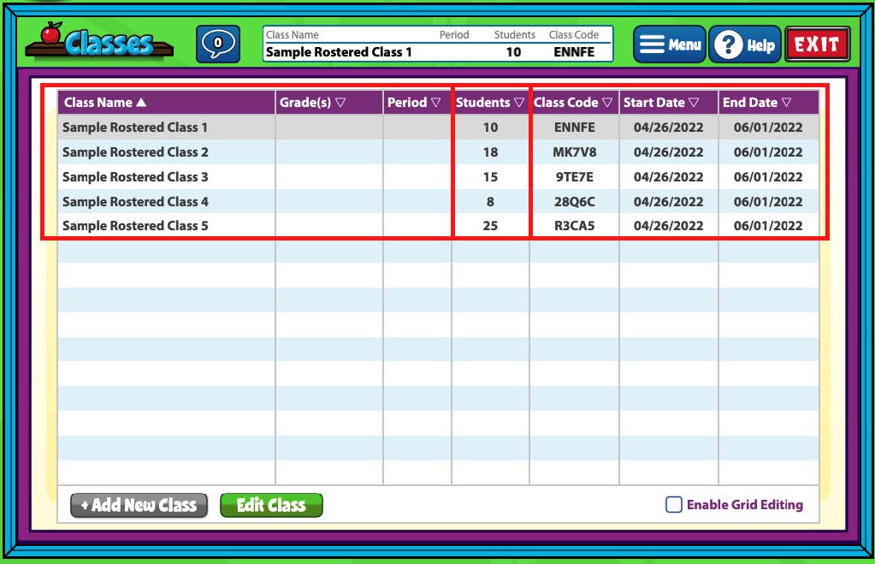Click student count 25

click(490, 226)
